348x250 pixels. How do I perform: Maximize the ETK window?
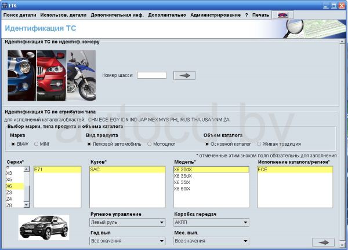click(x=333, y=6)
